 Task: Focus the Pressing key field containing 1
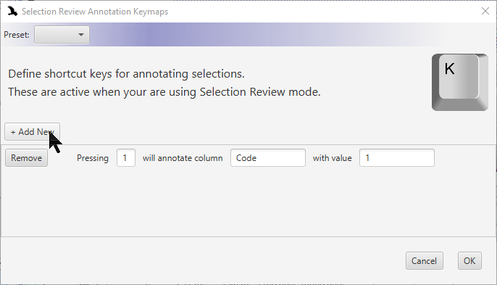coord(126,158)
